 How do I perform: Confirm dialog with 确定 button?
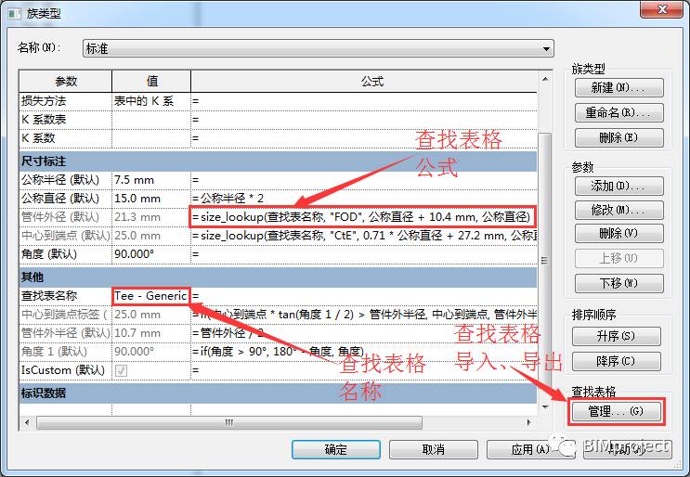point(336,449)
